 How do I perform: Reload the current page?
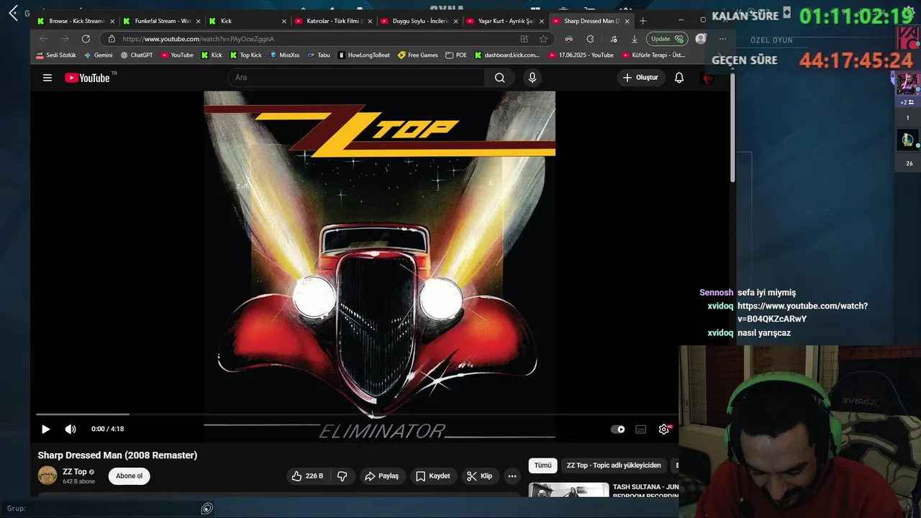click(x=86, y=39)
